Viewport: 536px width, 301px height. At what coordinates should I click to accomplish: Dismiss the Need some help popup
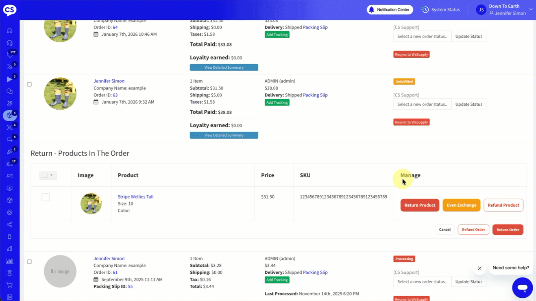479,268
